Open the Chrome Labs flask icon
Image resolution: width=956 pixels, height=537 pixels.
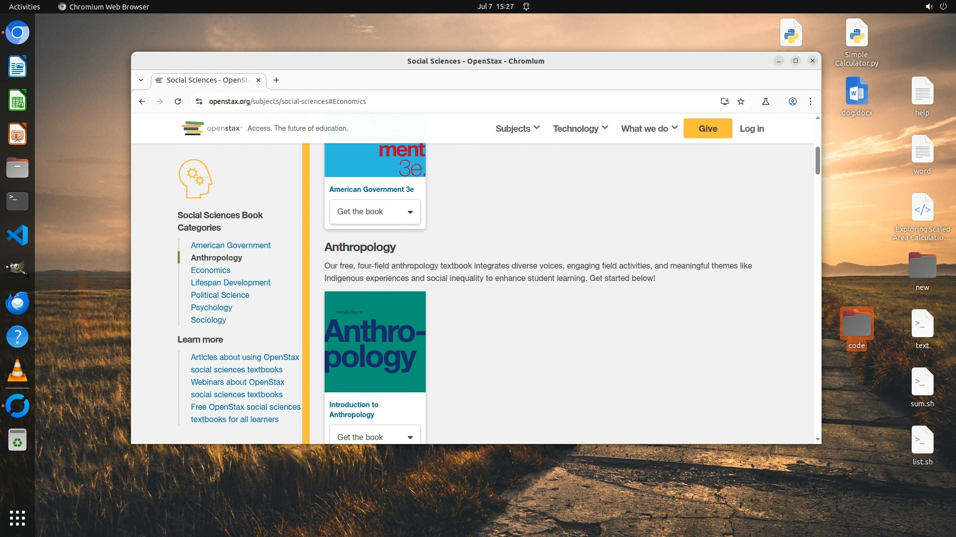click(x=766, y=101)
